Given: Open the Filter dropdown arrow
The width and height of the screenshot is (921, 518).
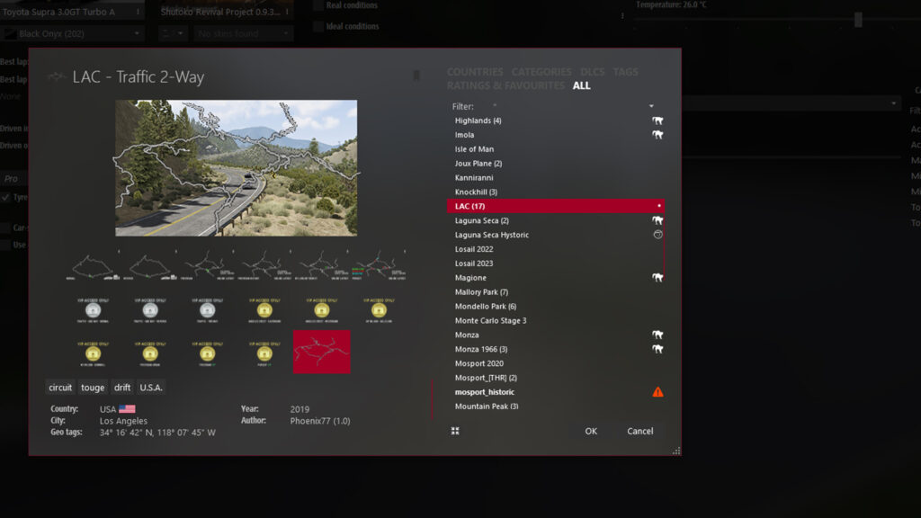Looking at the screenshot, I should coord(651,106).
